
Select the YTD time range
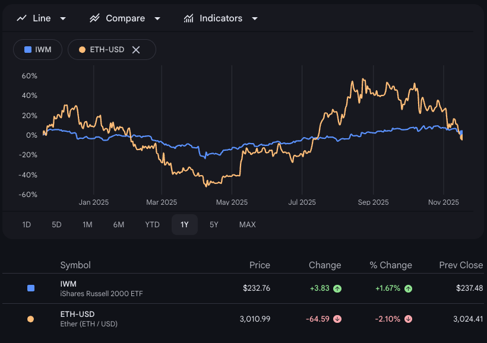(152, 224)
